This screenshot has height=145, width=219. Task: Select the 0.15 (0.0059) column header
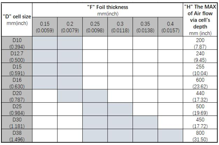[45, 27]
